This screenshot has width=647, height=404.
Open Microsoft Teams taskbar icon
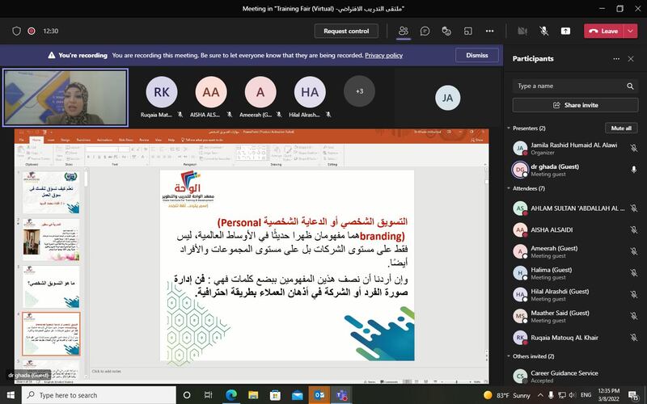click(x=341, y=395)
